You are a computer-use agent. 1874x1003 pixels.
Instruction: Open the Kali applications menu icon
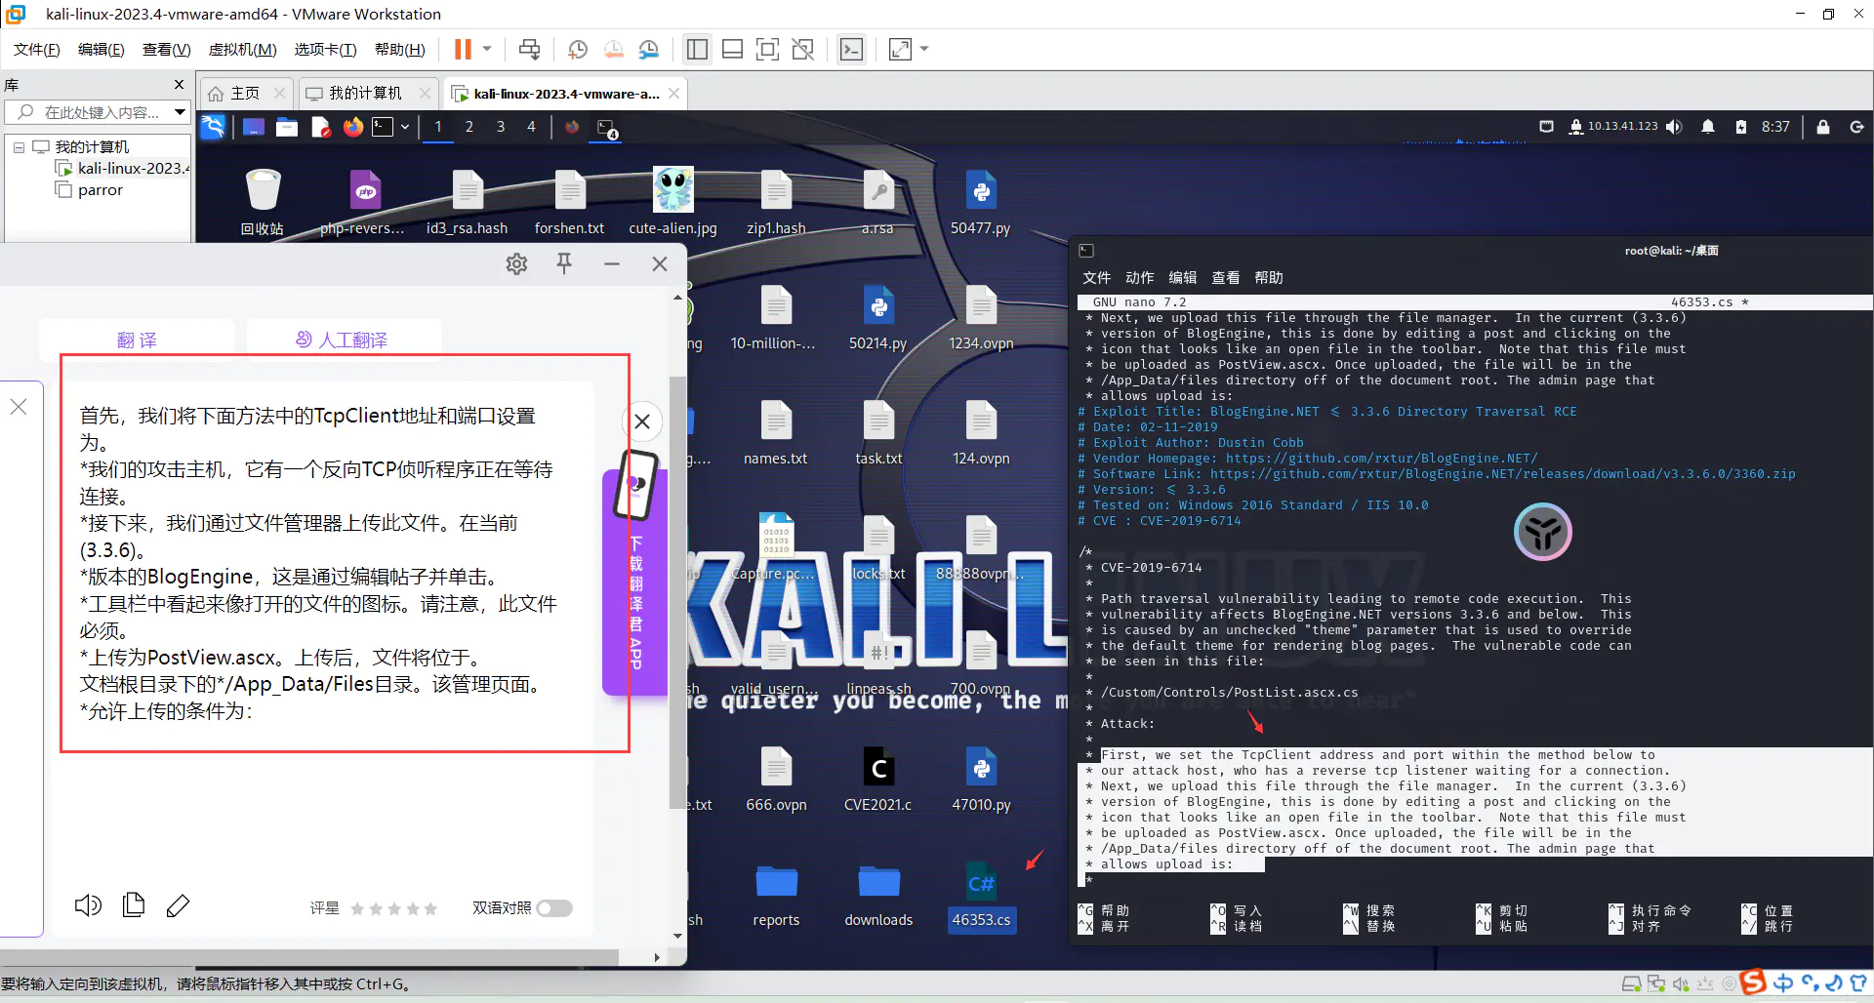point(213,127)
